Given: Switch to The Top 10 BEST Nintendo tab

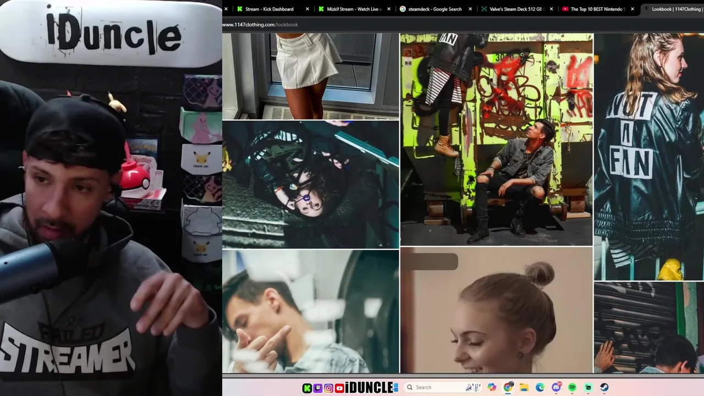Looking at the screenshot, I should point(597,9).
